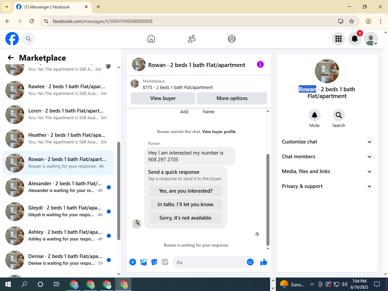Viewport: 388px width, 291px height.
Task: Click the More options button
Action: pyautogui.click(x=232, y=98)
